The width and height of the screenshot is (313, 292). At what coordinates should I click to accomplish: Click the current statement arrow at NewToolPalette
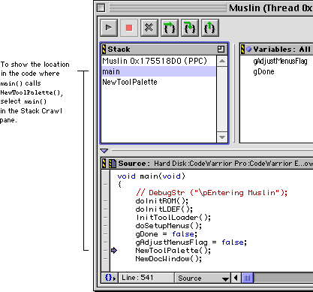coord(114,250)
